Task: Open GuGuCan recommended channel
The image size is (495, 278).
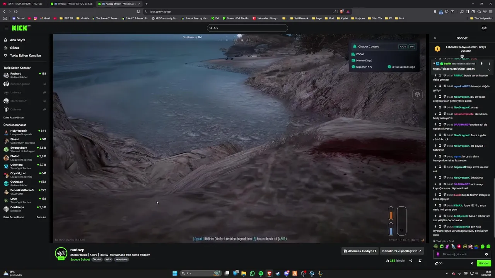Action: [x=25, y=183]
